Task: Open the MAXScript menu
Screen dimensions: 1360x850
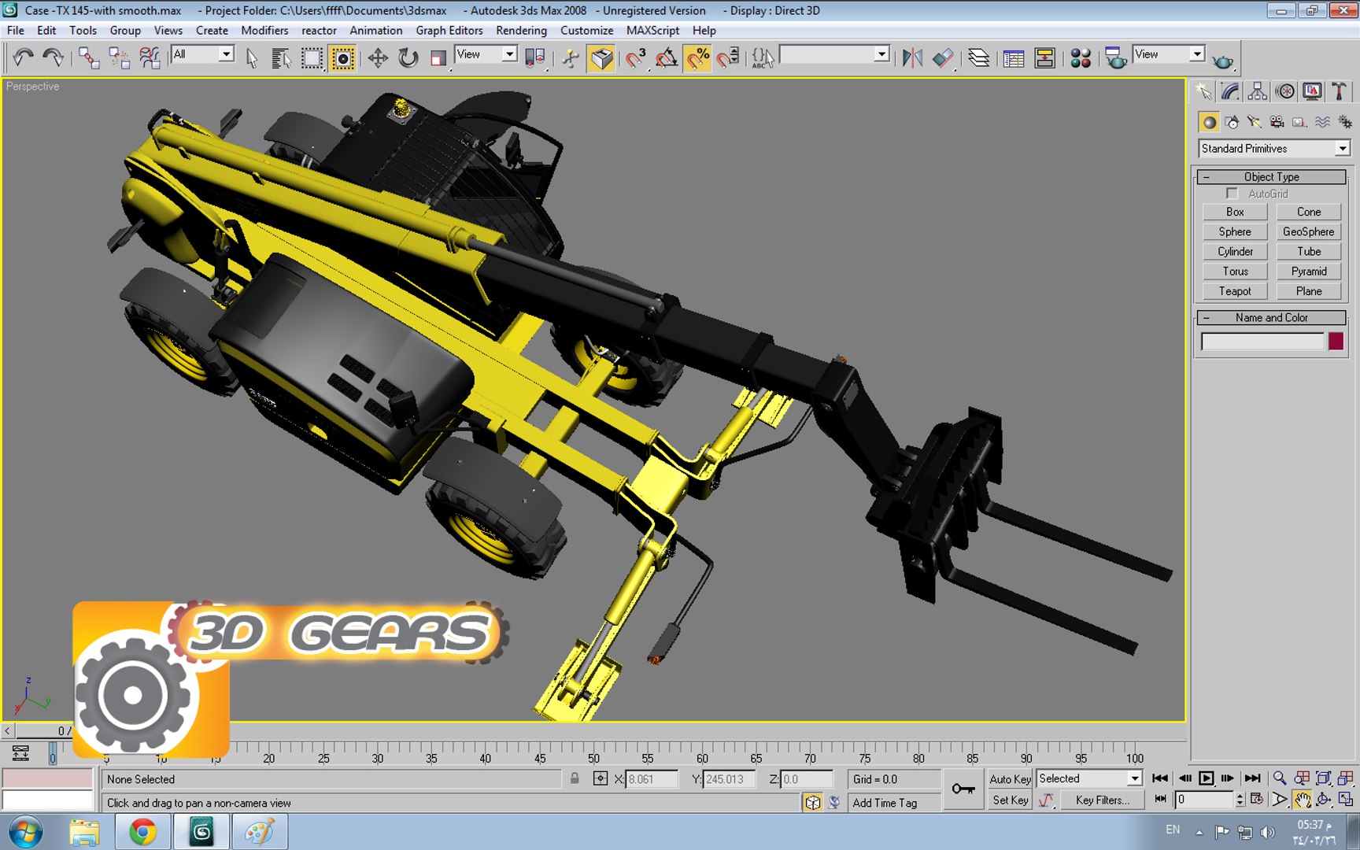Action: coord(652,31)
